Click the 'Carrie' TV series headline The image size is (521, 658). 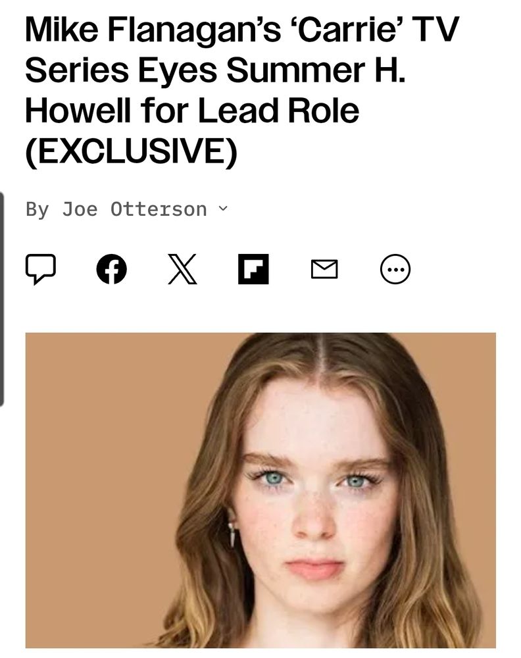tap(242, 89)
